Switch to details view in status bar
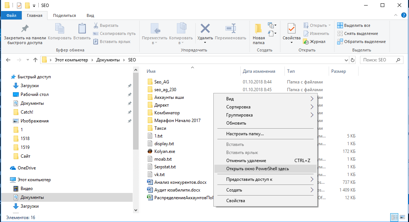The image size is (409, 222). pyautogui.click(x=395, y=217)
